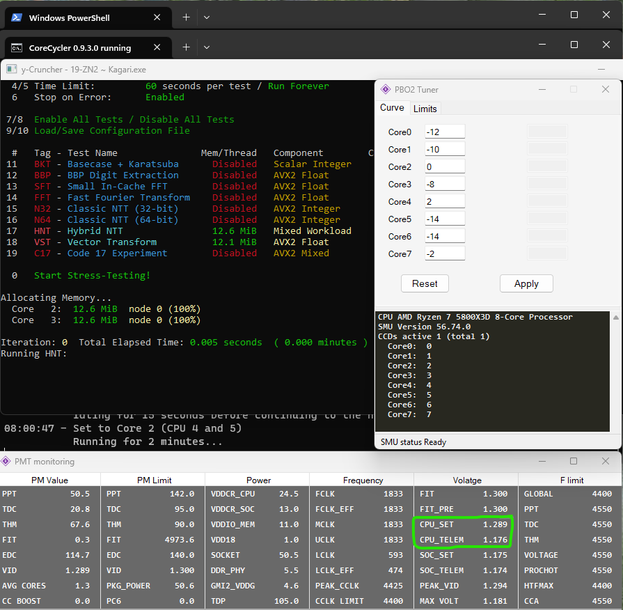Click the Enable All Tests / Disable All Tests line
Viewport: 623px width, 610px height.
coord(134,120)
